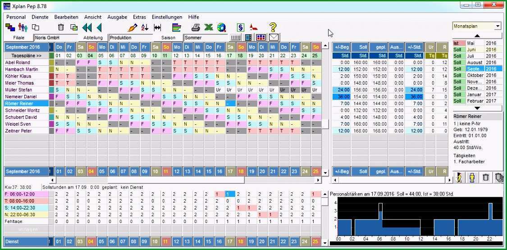
Task: Open the Monatsplan dropdown
Action: 497,26
